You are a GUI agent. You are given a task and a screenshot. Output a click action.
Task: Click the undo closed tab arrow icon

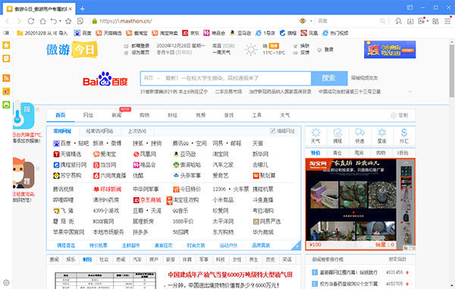point(54,21)
